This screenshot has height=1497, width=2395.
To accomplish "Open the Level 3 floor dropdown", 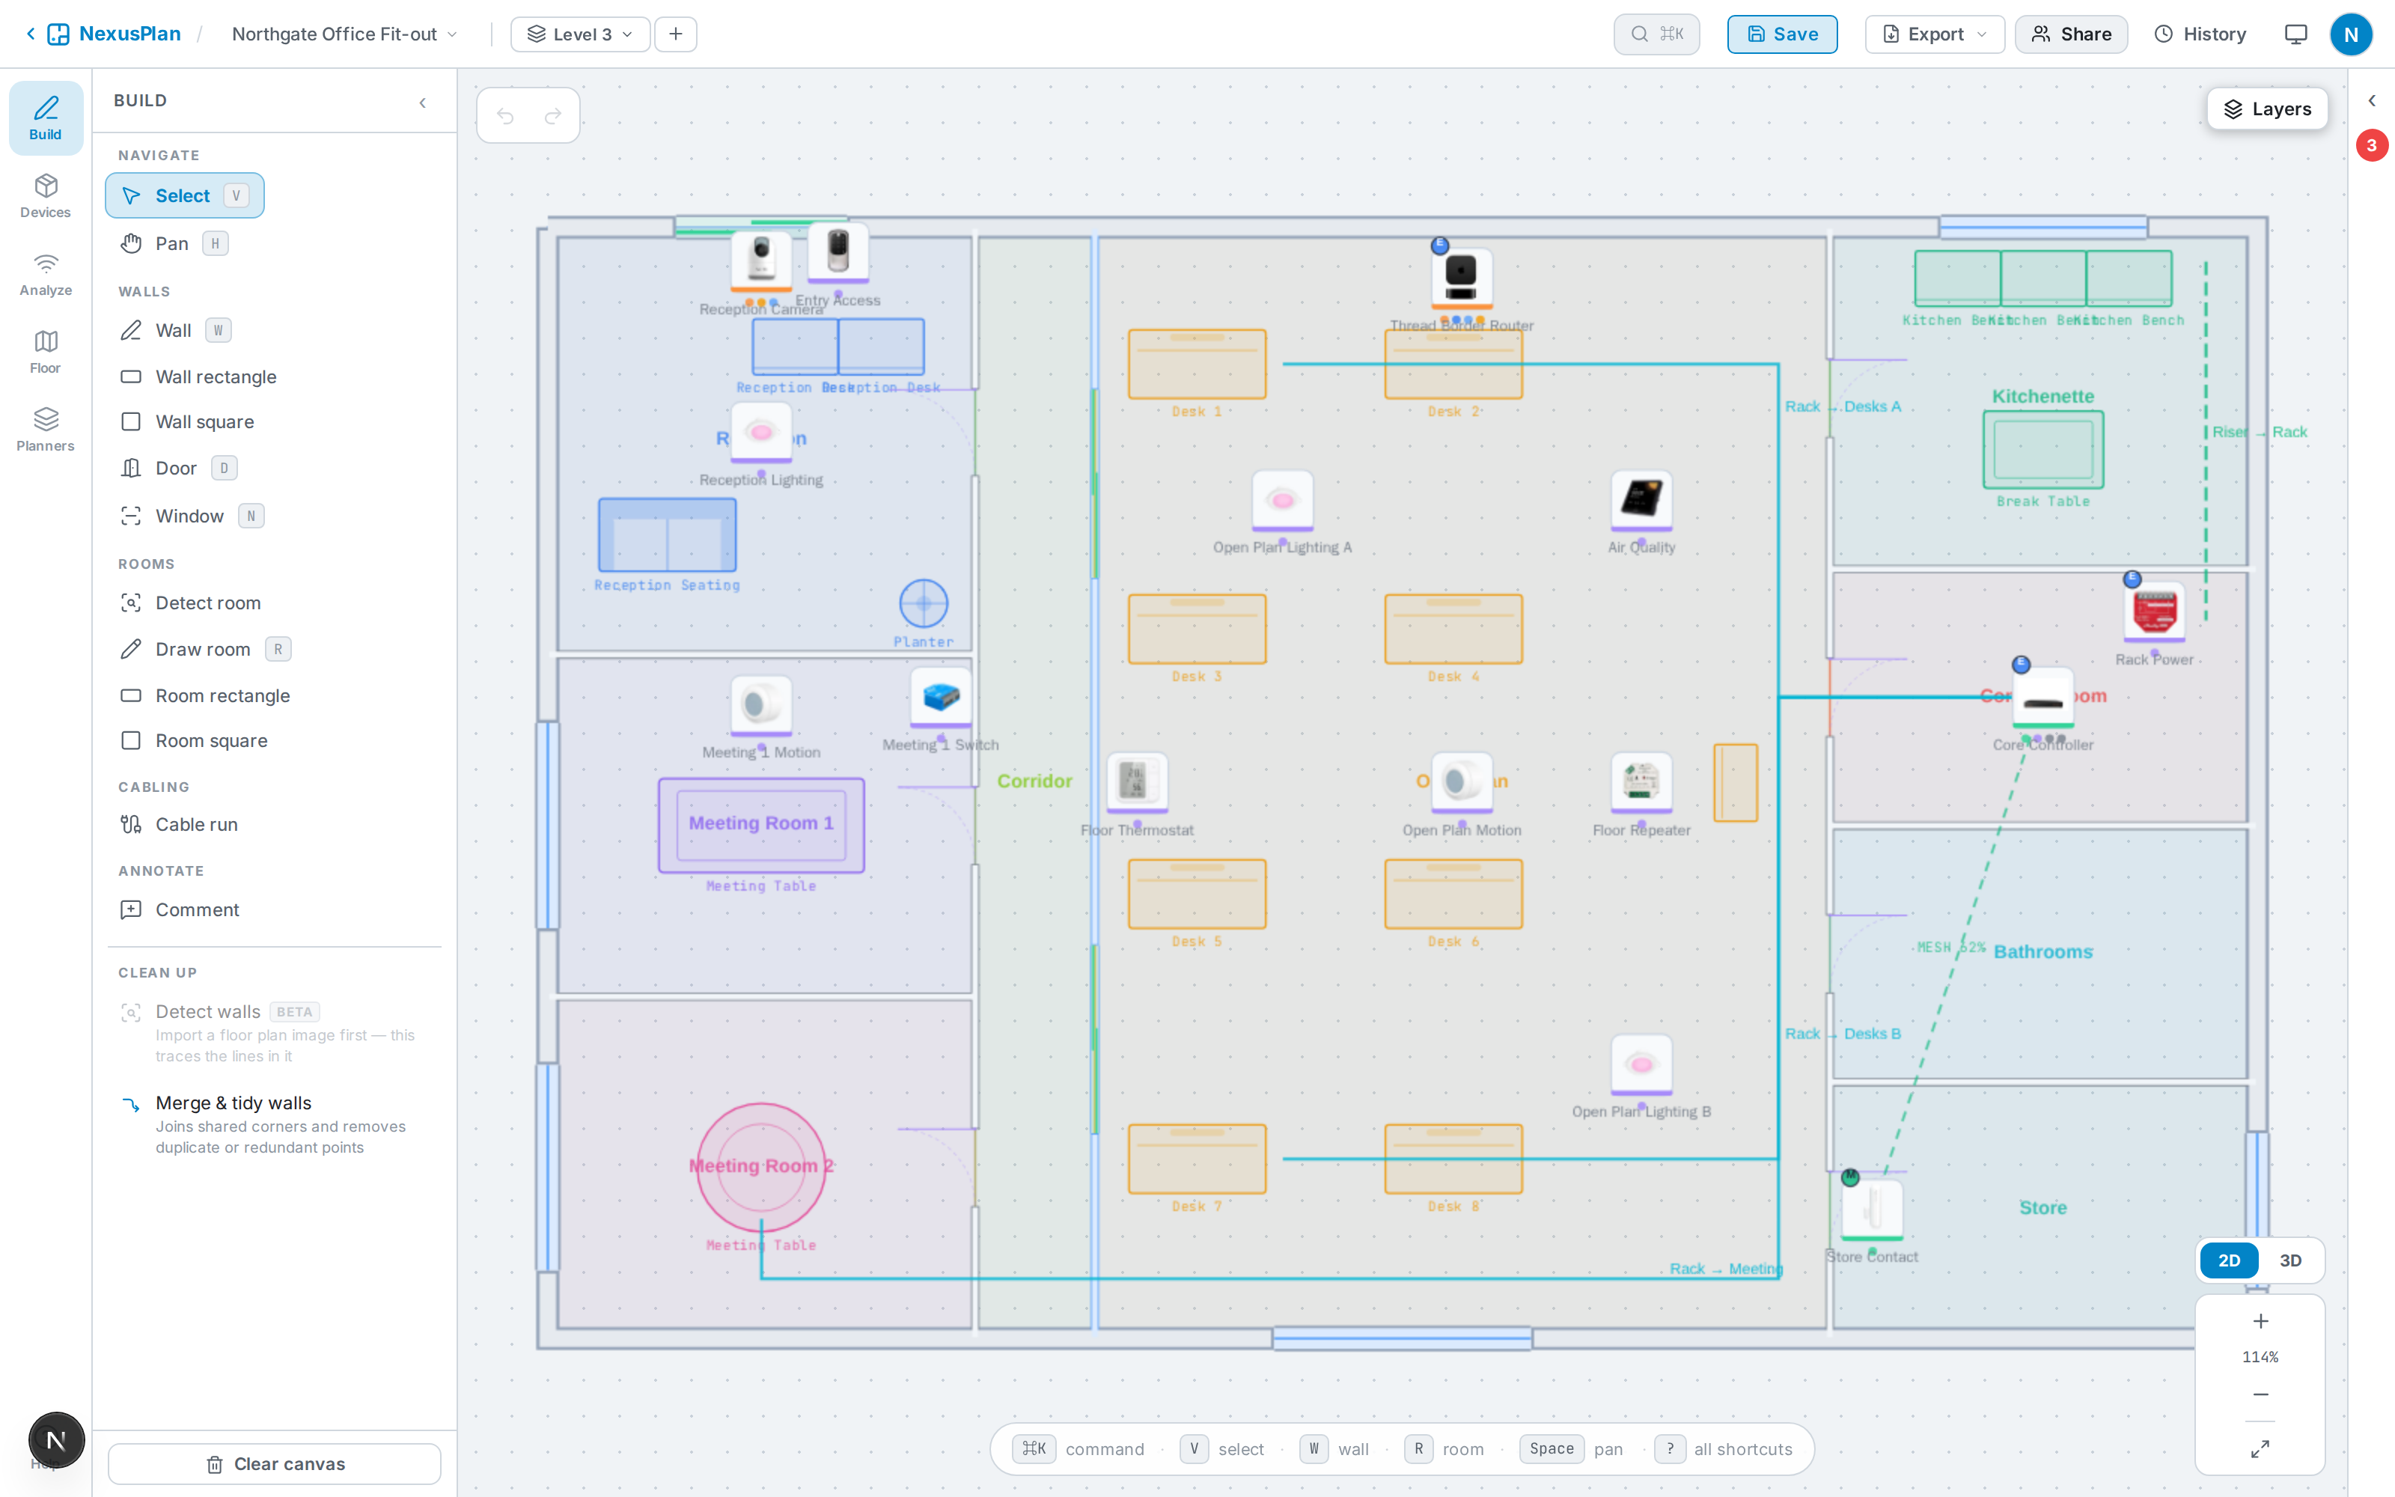I will coord(580,34).
